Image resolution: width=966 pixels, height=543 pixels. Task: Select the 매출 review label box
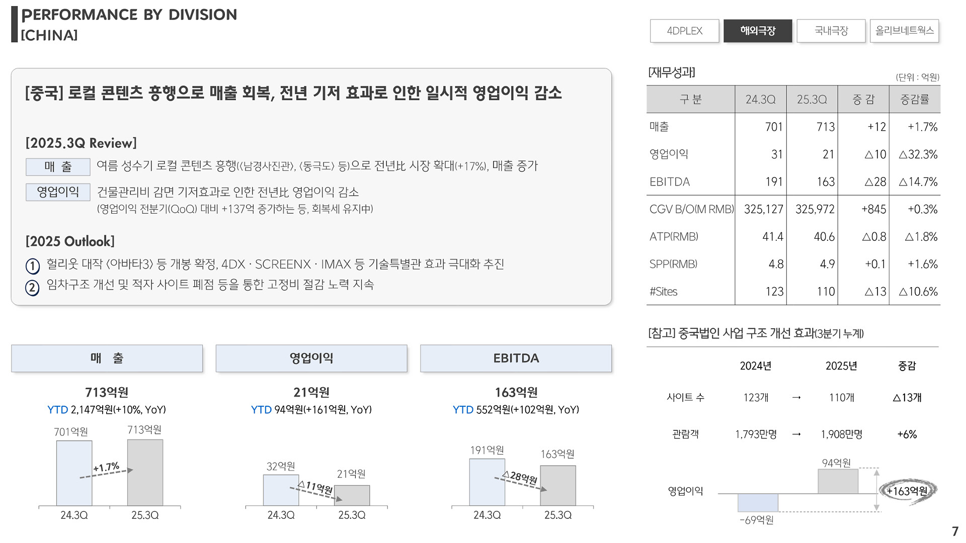(58, 166)
